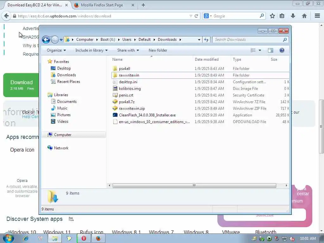
Task: Open Firefox downloads arrow icon
Action: coord(293,16)
